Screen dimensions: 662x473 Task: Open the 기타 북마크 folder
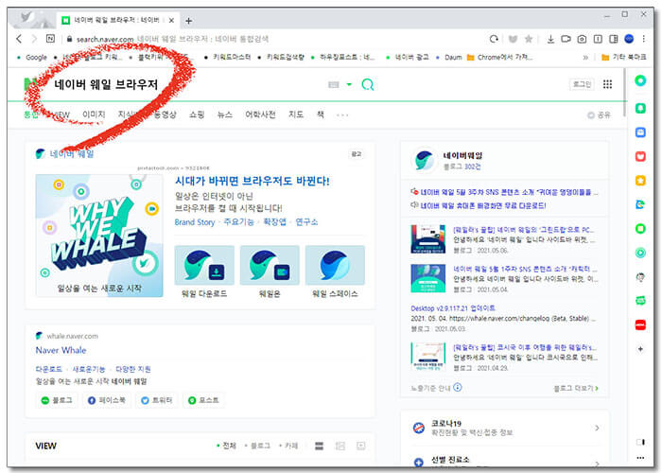pos(624,57)
